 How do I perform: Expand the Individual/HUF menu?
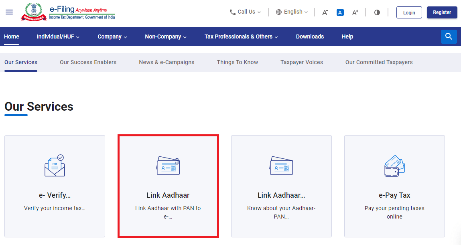[x=58, y=37]
